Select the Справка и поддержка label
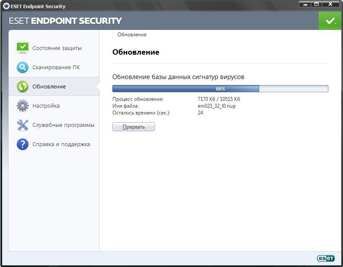This screenshot has height=267, width=343. 61,144
